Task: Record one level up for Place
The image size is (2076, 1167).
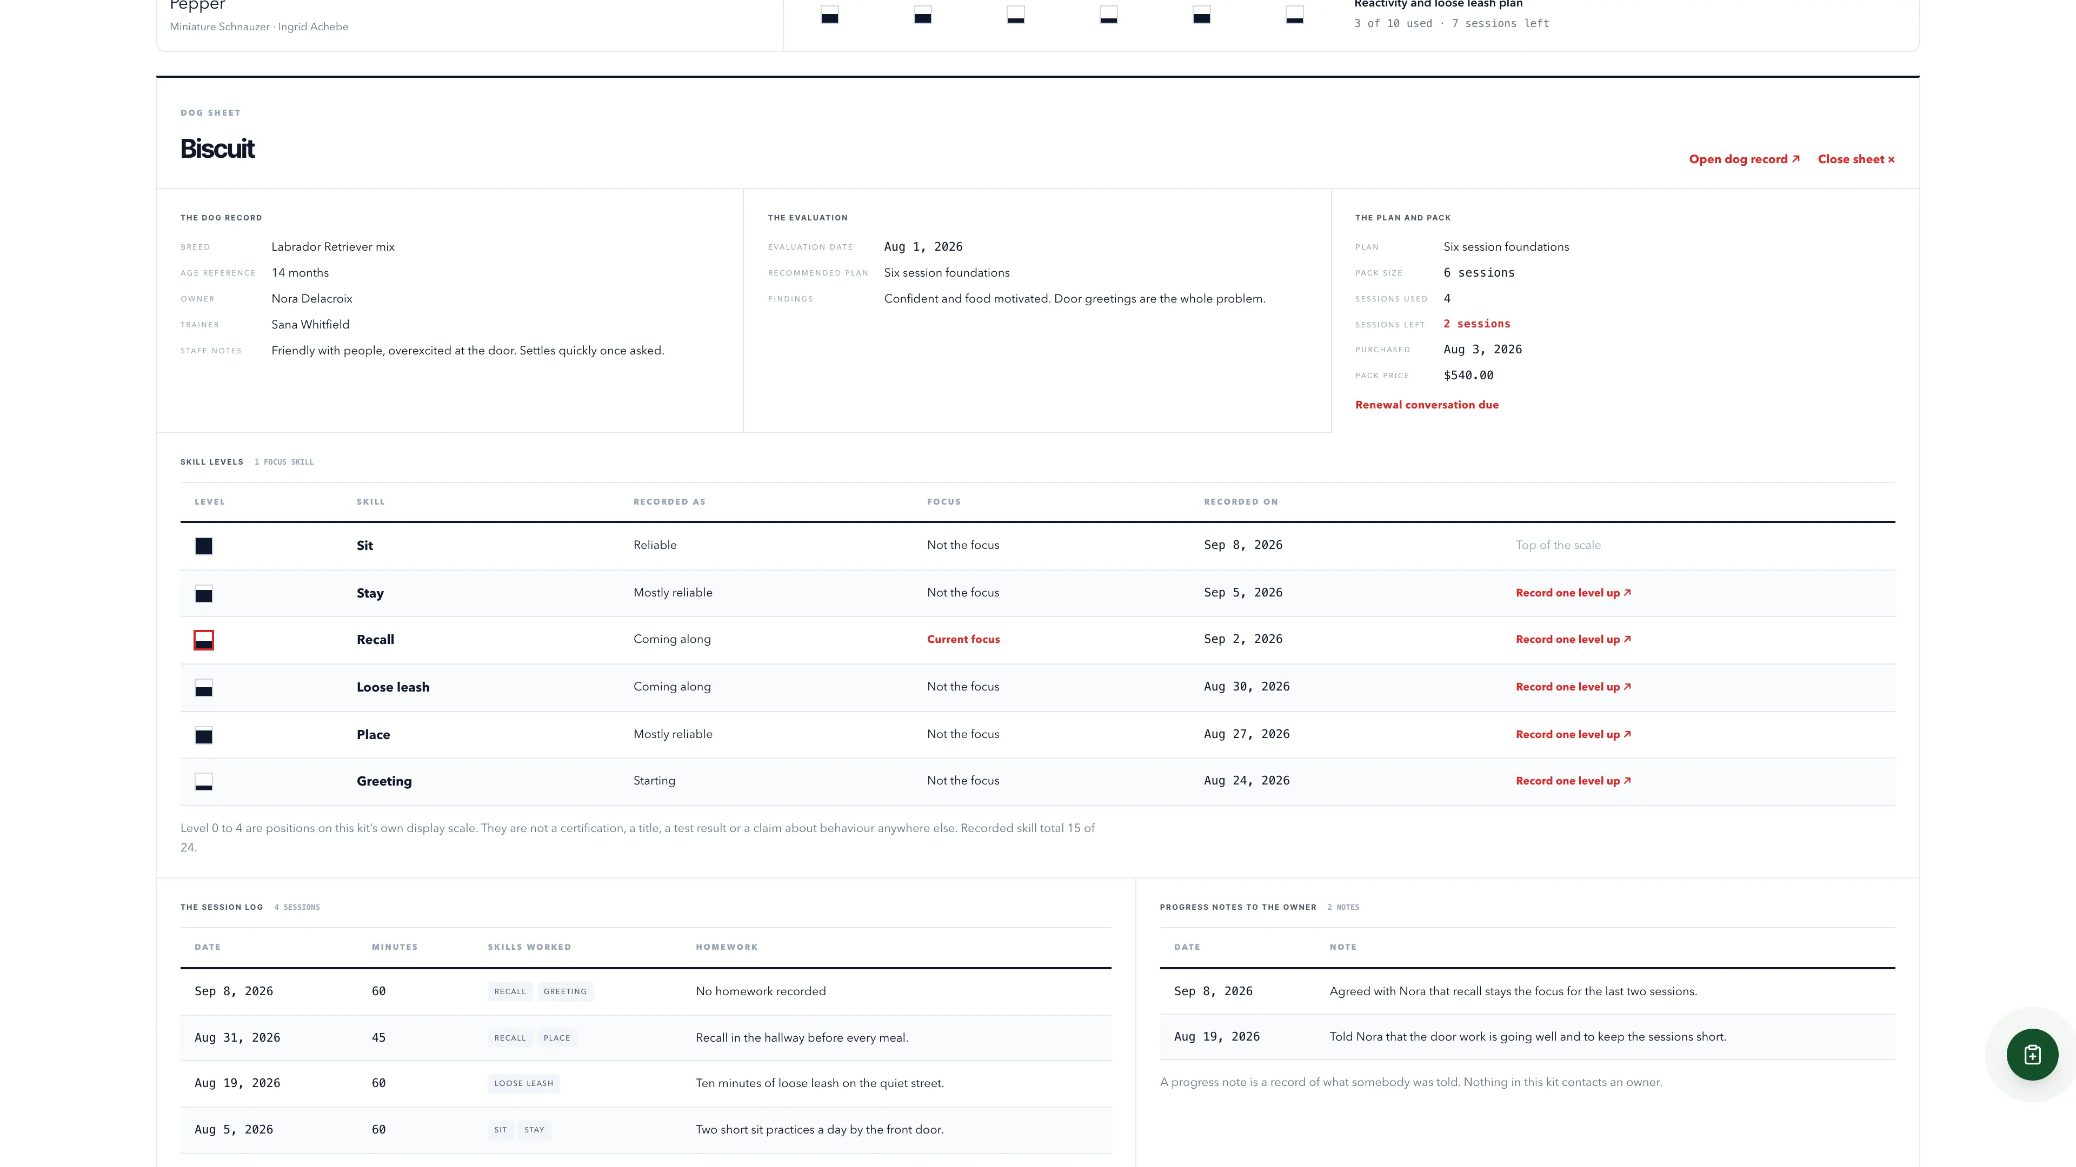Action: (x=1573, y=735)
